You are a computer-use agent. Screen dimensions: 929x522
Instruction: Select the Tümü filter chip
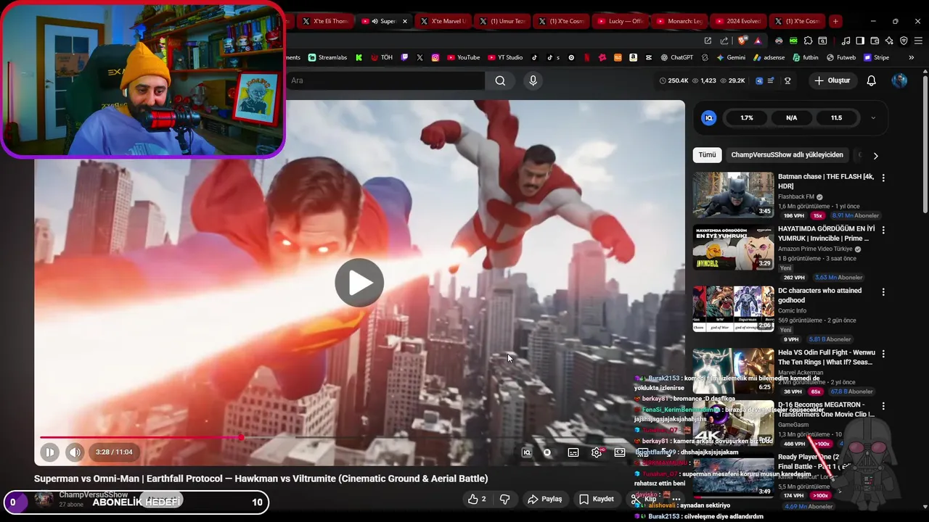(x=707, y=154)
